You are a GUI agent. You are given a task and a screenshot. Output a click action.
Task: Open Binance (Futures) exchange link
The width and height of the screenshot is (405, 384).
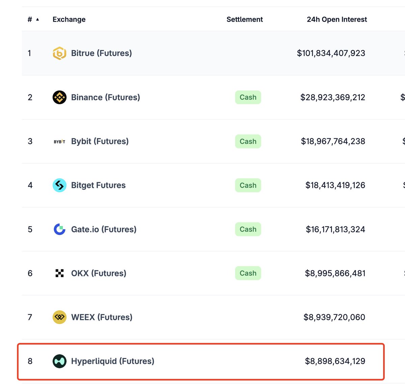click(x=105, y=98)
